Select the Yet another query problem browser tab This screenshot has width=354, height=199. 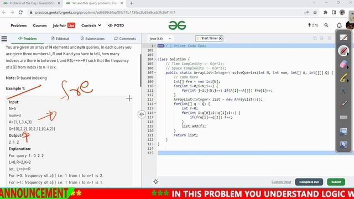coord(95,3)
